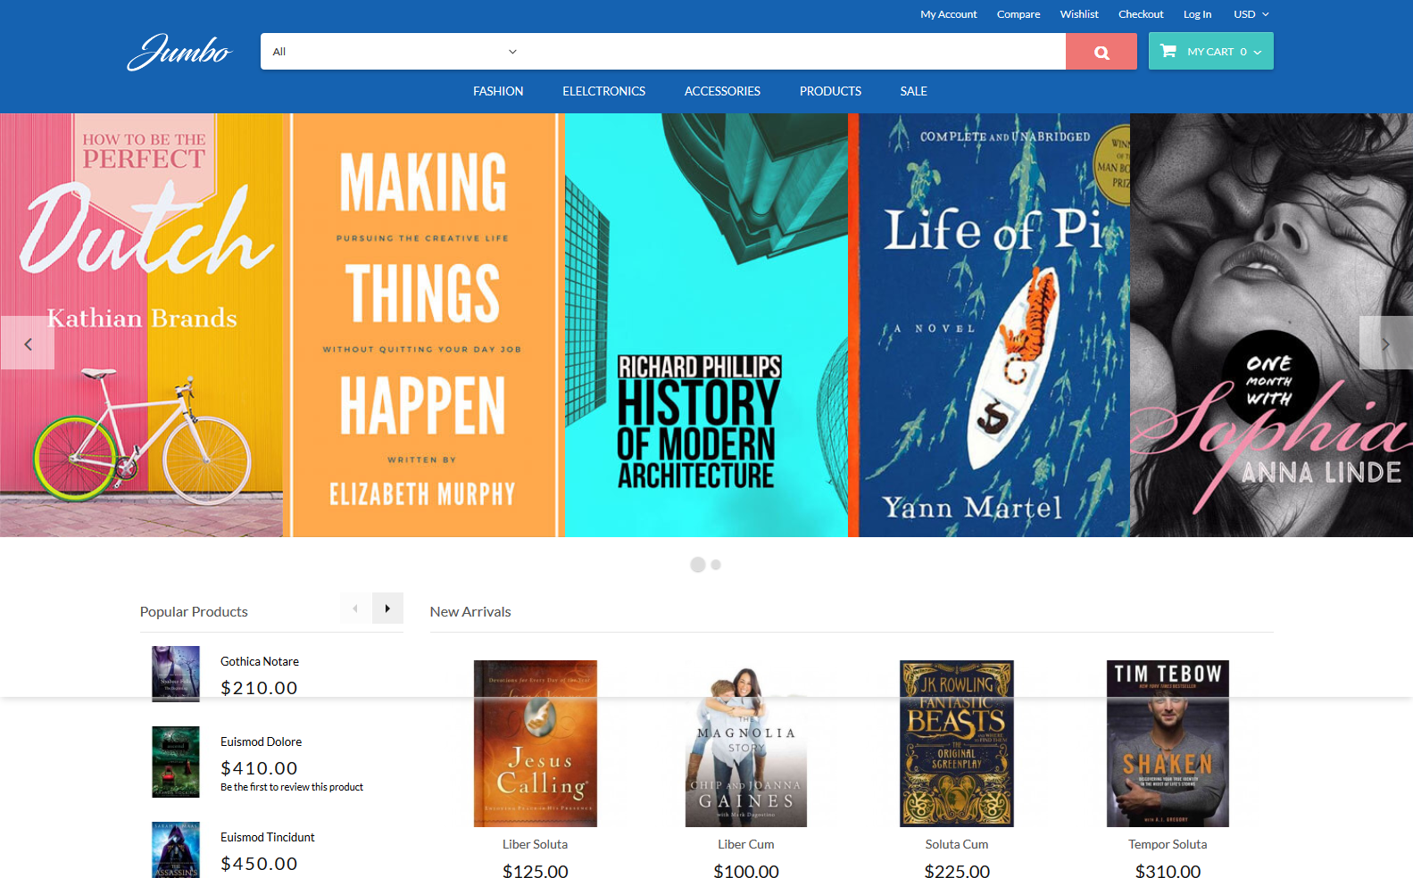This screenshot has height=878, width=1413.
Task: Go to next banner slide
Action: pyautogui.click(x=1385, y=343)
